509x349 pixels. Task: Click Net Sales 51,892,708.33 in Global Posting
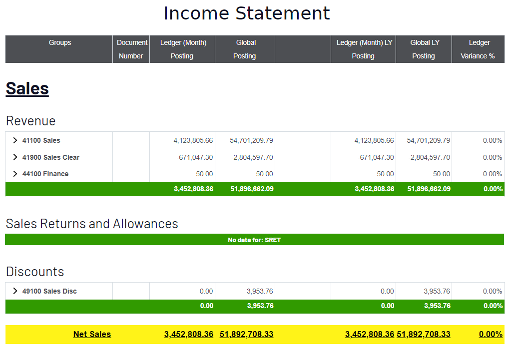[246, 334]
